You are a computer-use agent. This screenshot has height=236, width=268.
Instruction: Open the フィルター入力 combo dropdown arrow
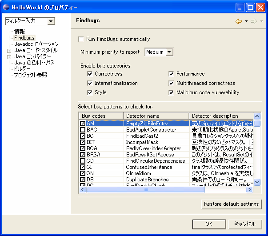pos(51,21)
